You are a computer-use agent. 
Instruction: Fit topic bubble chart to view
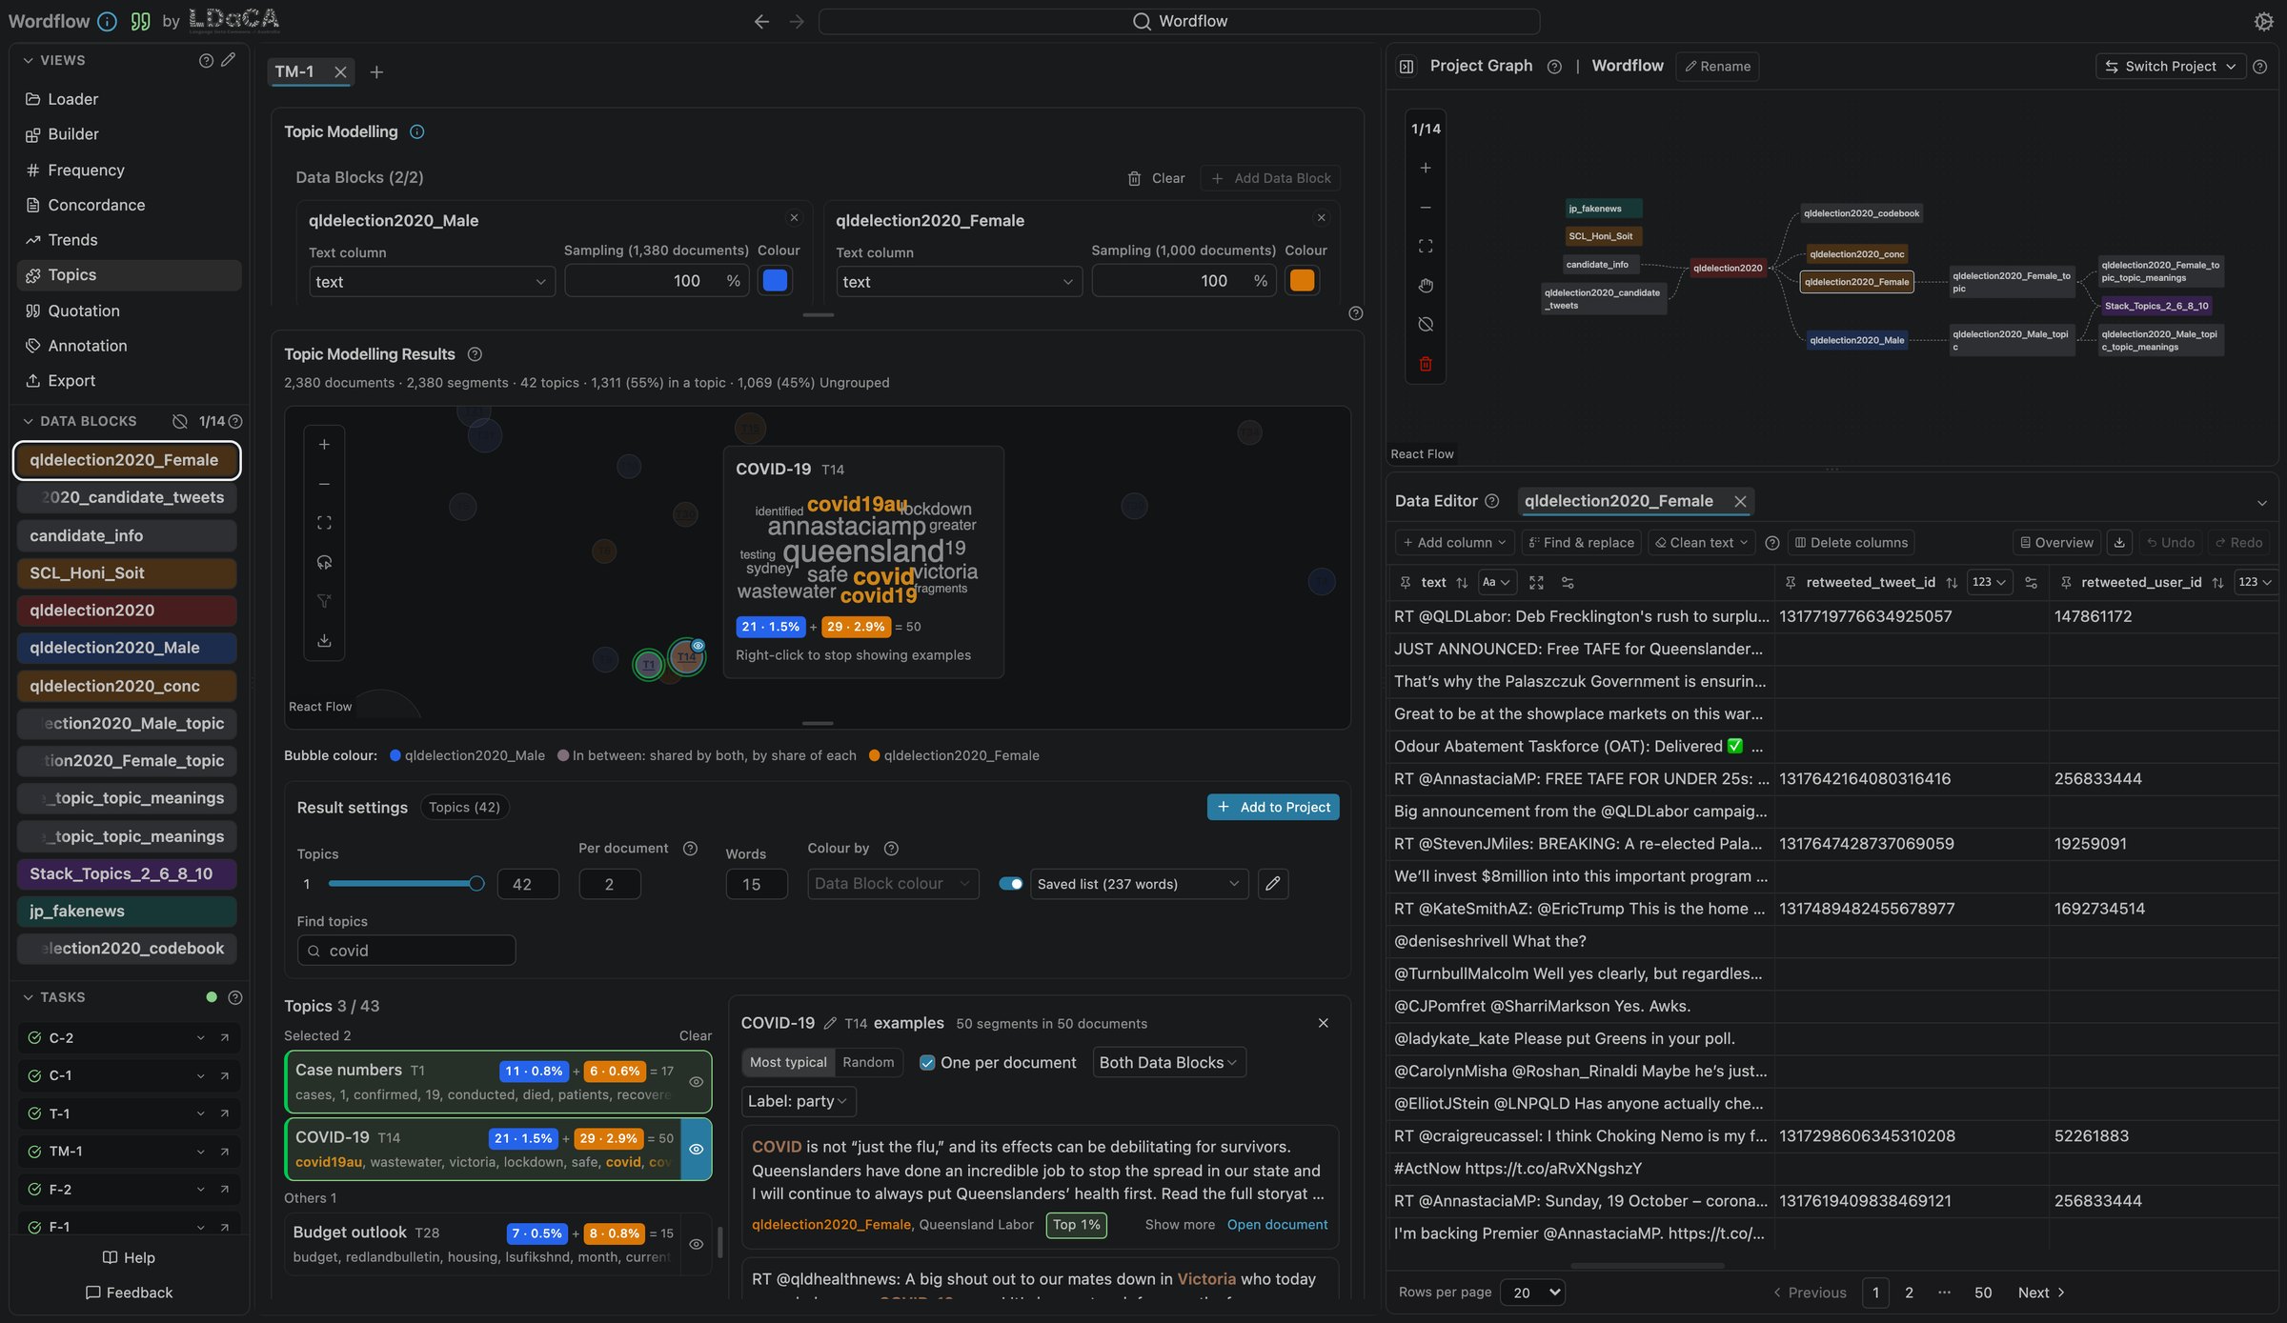click(x=324, y=523)
